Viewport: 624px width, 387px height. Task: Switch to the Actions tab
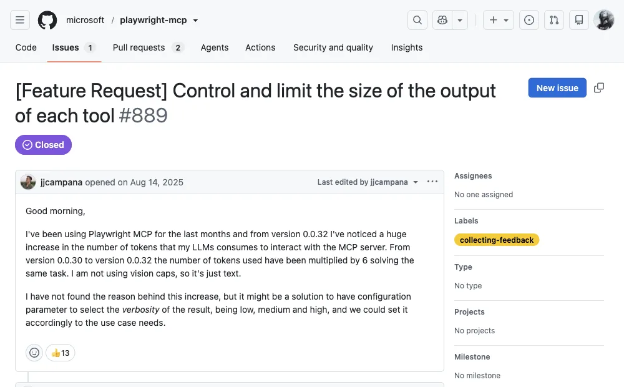[260, 47]
